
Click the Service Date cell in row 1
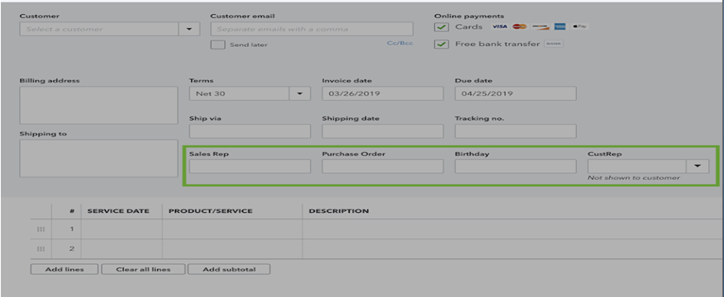[121, 229]
